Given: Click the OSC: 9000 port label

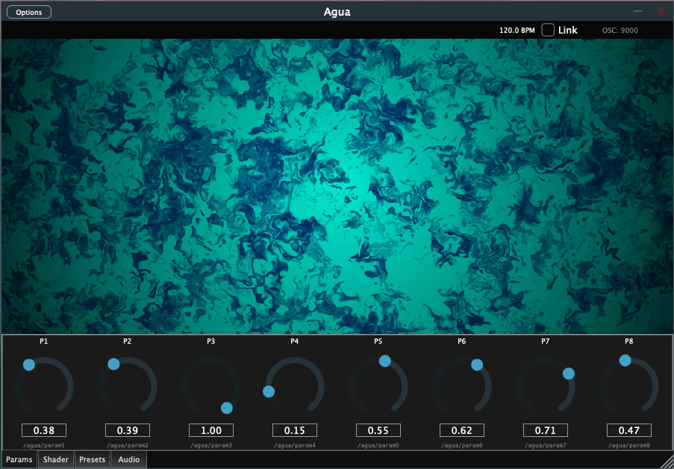Looking at the screenshot, I should tap(620, 31).
